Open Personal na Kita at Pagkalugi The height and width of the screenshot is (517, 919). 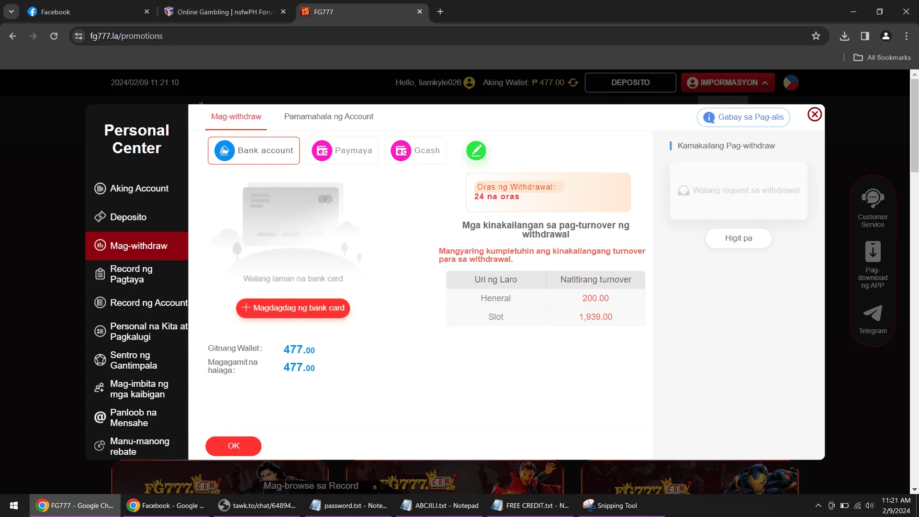tap(137, 331)
